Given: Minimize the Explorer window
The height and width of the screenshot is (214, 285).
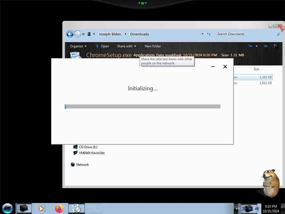Looking at the screenshot, I should 270,26.
